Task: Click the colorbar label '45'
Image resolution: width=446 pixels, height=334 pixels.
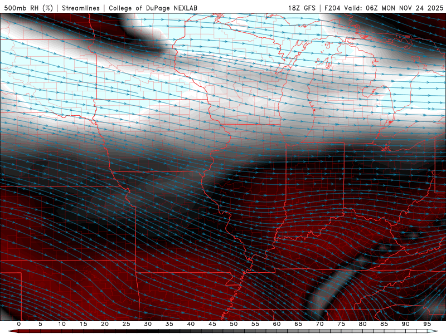Action: click(212, 324)
